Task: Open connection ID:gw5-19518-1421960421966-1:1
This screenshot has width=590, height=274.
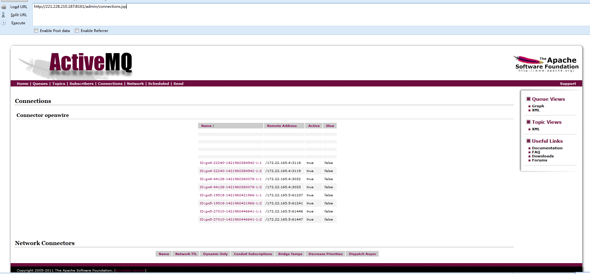Action: (231, 195)
